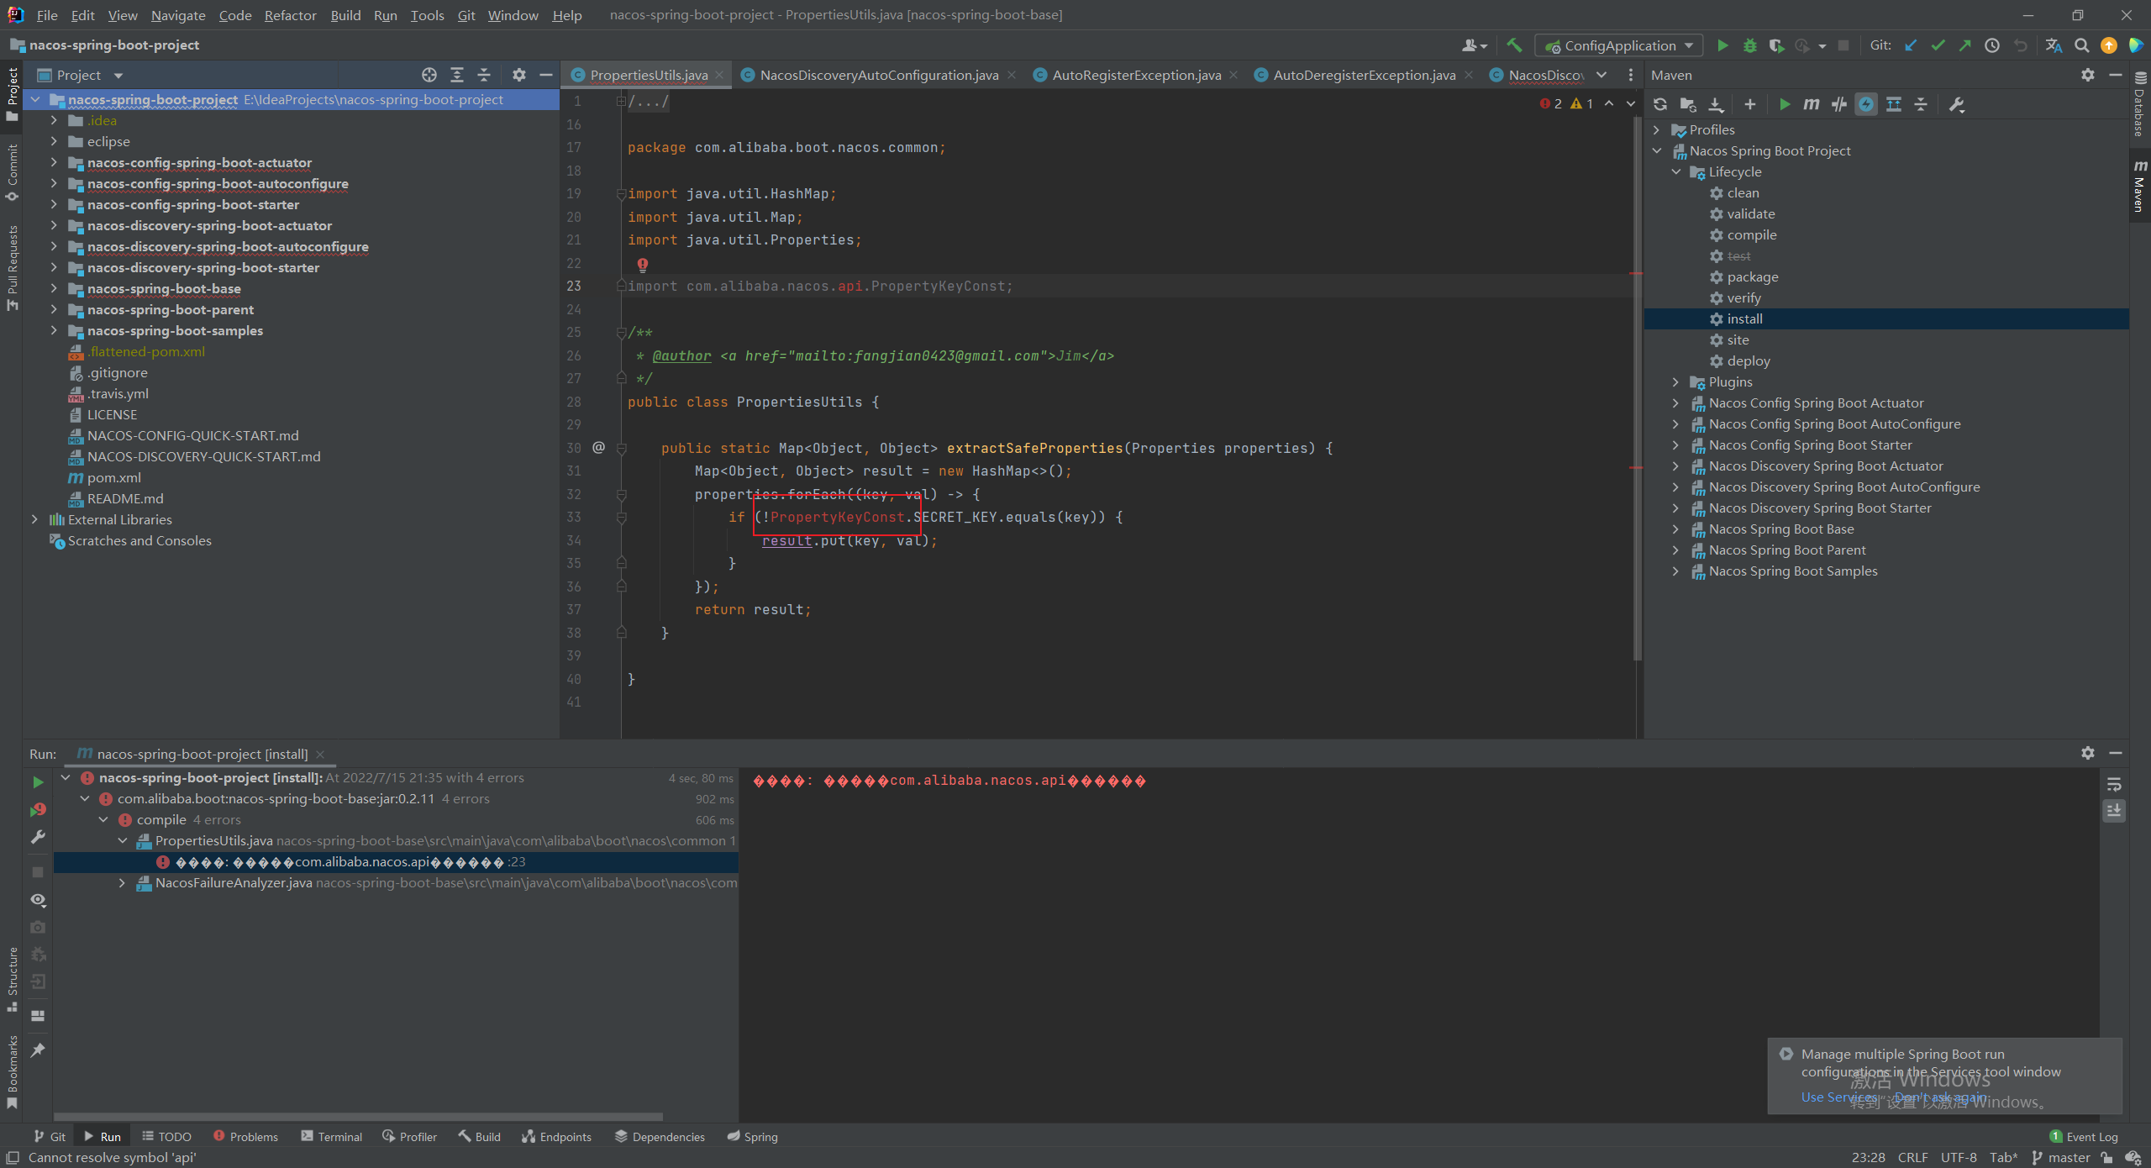Click master Git branch in status bar

point(2060,1157)
